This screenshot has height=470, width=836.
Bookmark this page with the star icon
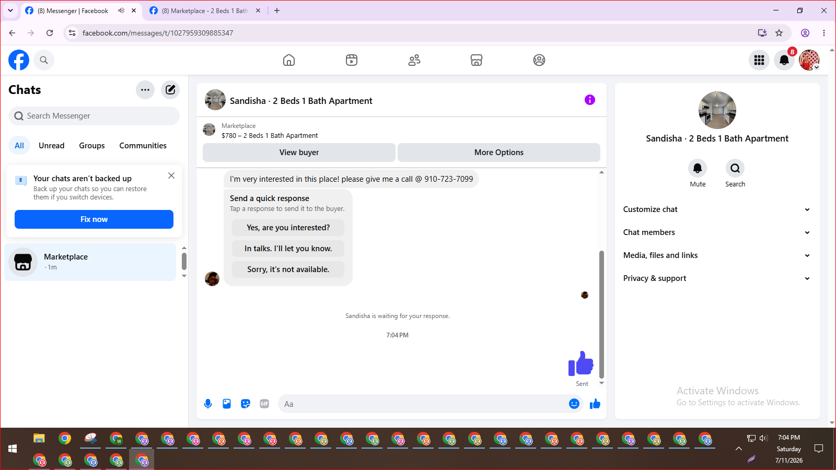pos(779,33)
